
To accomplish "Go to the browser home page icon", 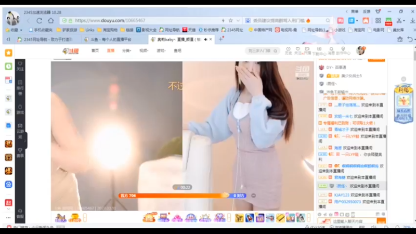I will [50, 20].
